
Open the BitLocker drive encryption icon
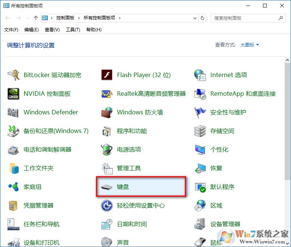tap(13, 75)
